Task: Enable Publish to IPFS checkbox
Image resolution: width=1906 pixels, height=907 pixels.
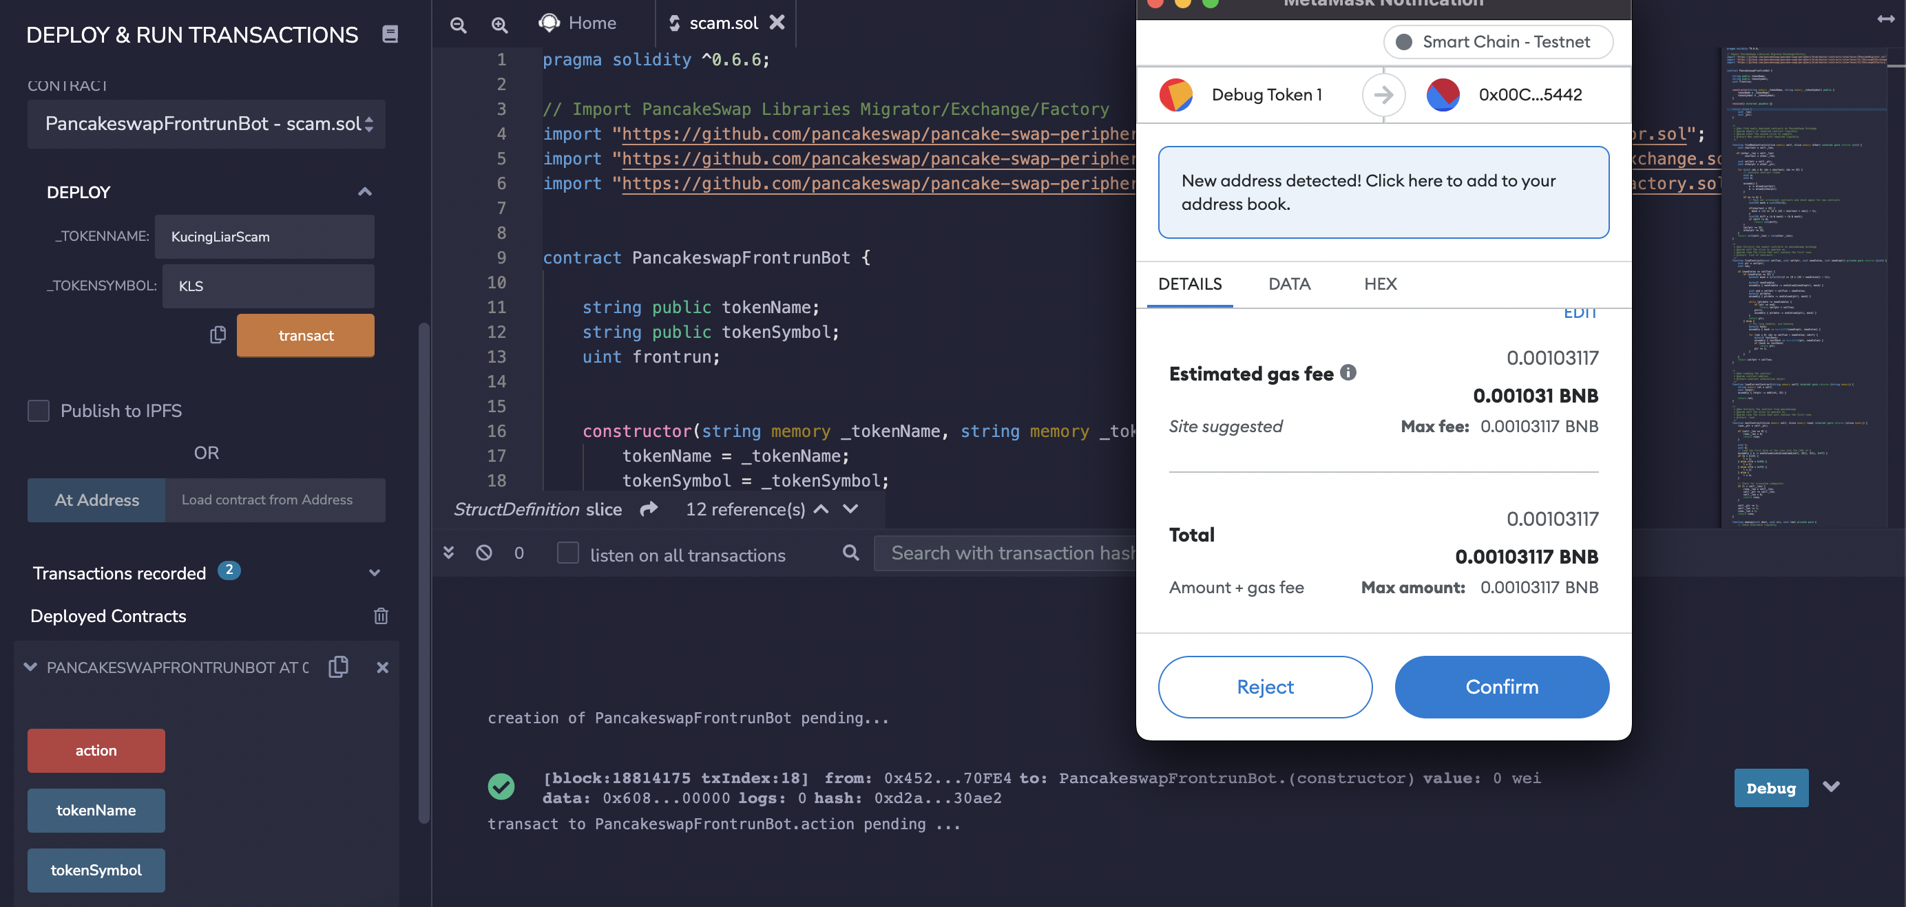Action: 39,410
